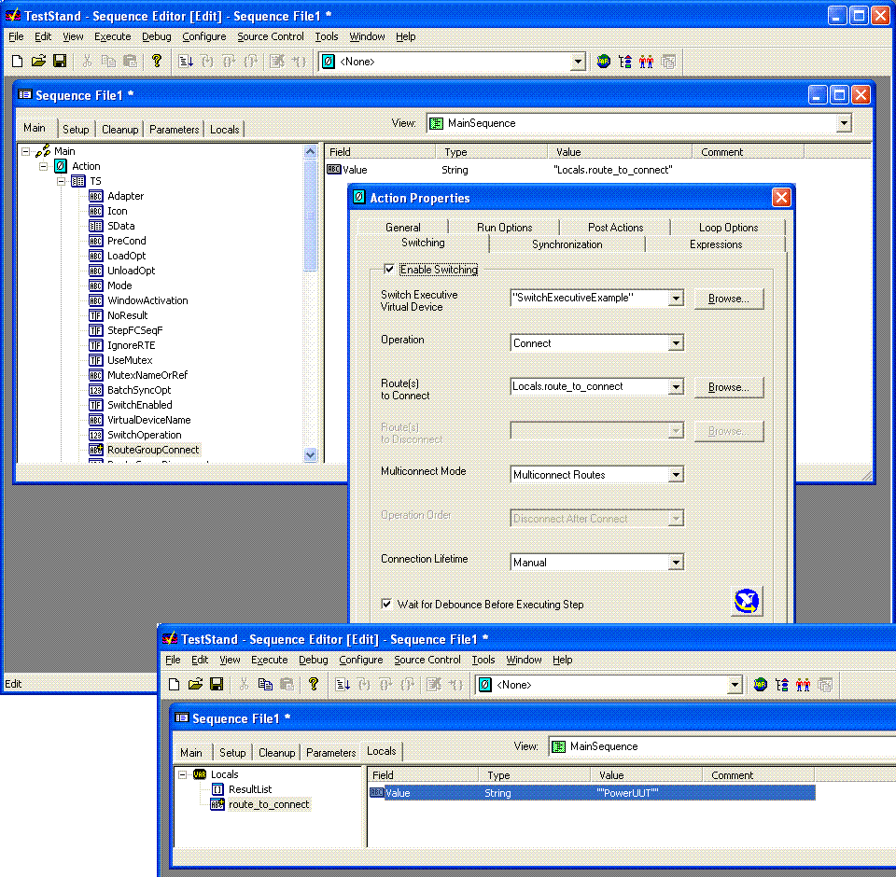The image size is (896, 877).
Task: Collapse Locals node in lower window tree
Action: click(182, 774)
